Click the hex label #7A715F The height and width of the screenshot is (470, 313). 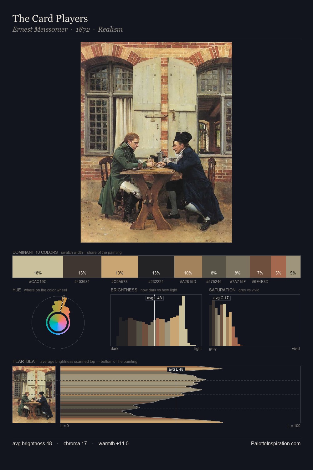click(x=238, y=281)
